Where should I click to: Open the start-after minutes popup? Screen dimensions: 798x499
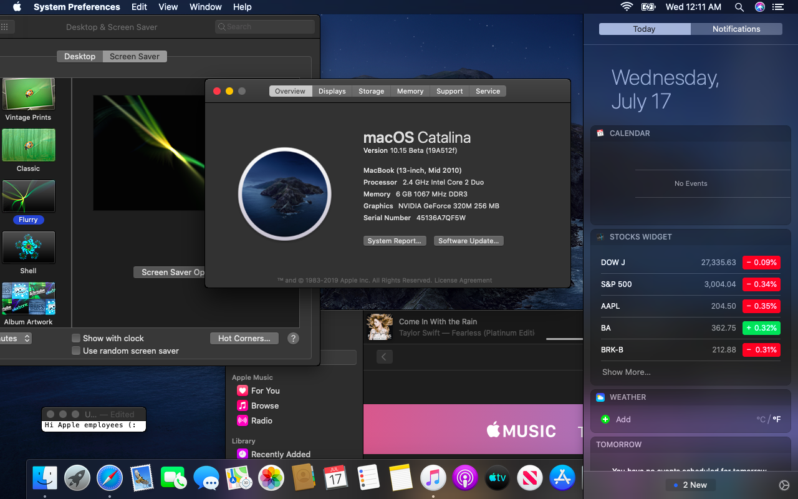point(16,338)
